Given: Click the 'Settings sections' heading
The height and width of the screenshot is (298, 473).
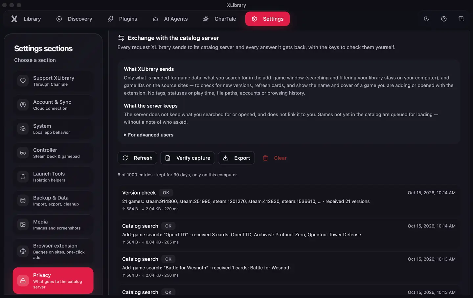Looking at the screenshot, I should pos(43,49).
